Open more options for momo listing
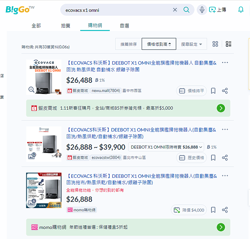Image resolution: width=250 pixels, height=239 pixels. [225, 176]
